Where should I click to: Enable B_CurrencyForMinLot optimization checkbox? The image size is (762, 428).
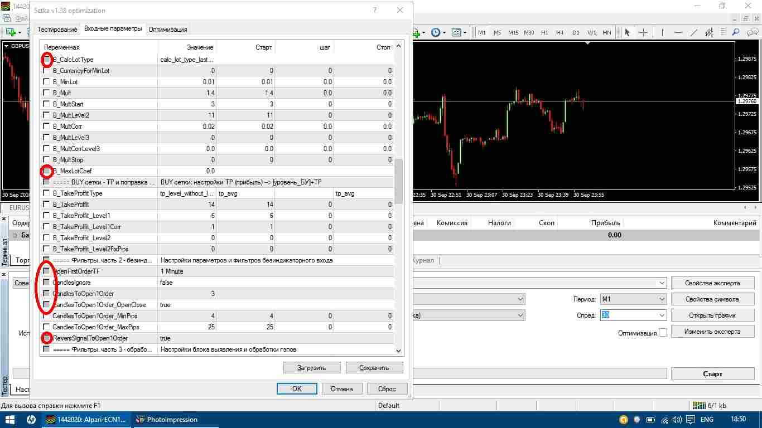(x=47, y=71)
